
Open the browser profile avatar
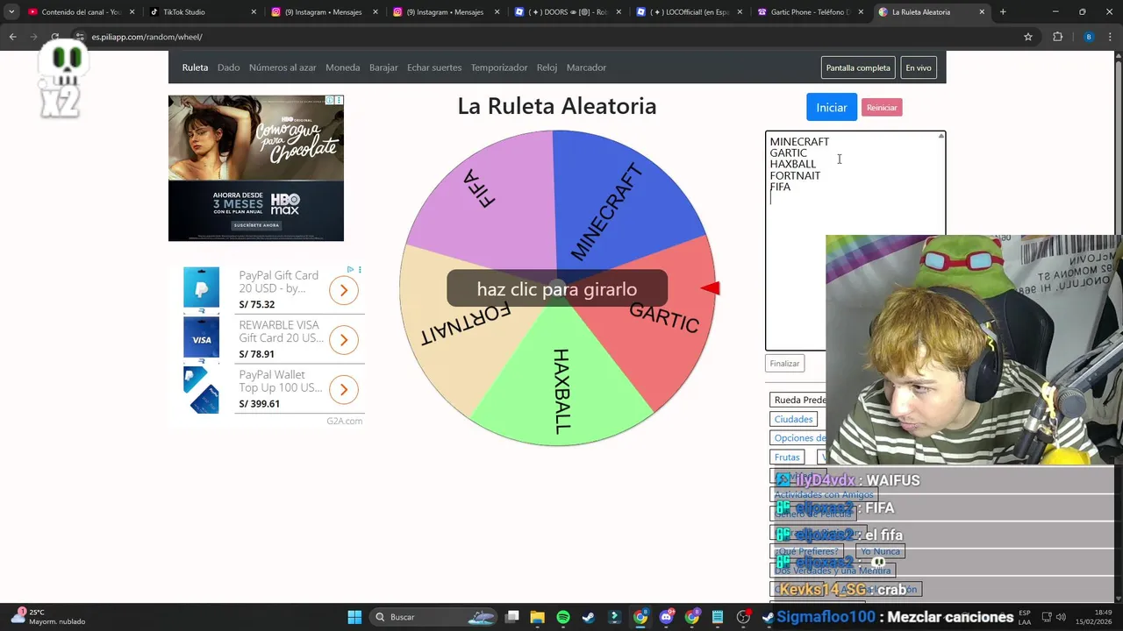[1089, 37]
